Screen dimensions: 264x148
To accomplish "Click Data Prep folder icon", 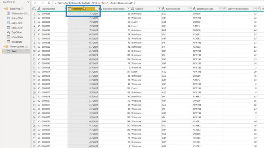I will tap(7, 9).
